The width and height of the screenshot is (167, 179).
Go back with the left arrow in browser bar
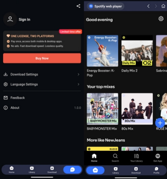148,6
